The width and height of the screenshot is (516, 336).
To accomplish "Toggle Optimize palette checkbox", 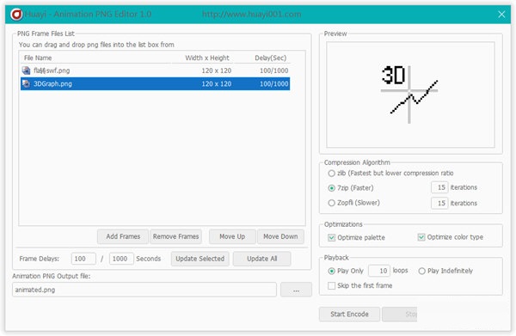I will [331, 237].
